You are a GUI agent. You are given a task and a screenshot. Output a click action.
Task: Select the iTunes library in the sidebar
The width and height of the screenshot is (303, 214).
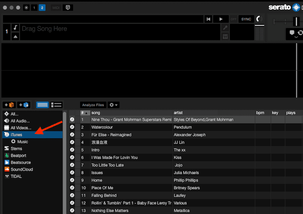click(16, 135)
